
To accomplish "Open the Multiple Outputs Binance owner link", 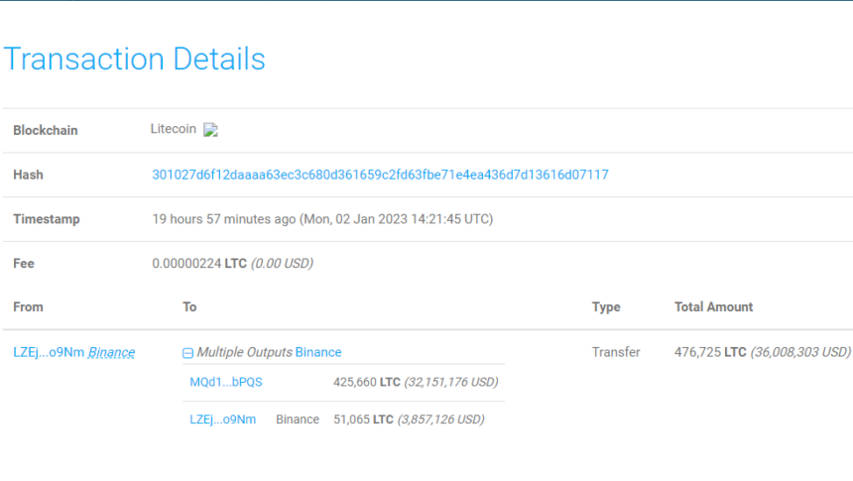I will [x=318, y=352].
